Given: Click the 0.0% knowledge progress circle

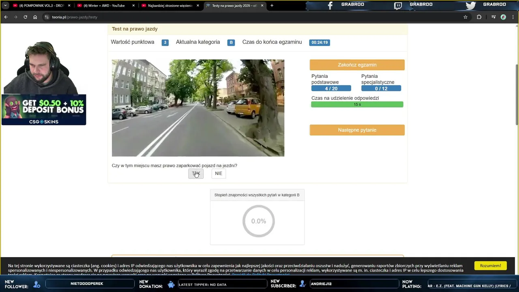Looking at the screenshot, I should pos(259,221).
